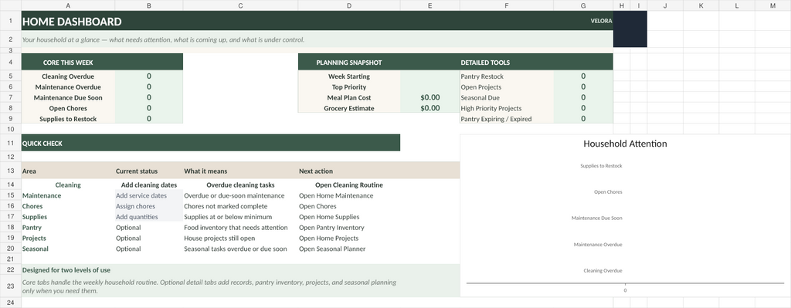
Task: Select the What it means column heading
Action: pos(240,171)
